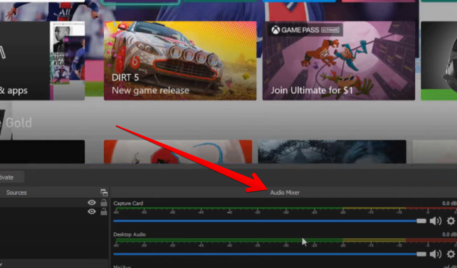Toggle lock on the second source
Image resolution: width=457 pixels, height=268 pixels.
(x=104, y=212)
